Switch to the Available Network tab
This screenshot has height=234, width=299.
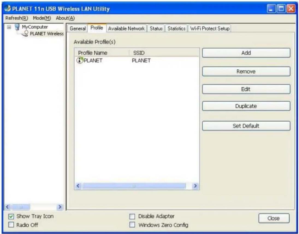click(x=126, y=29)
